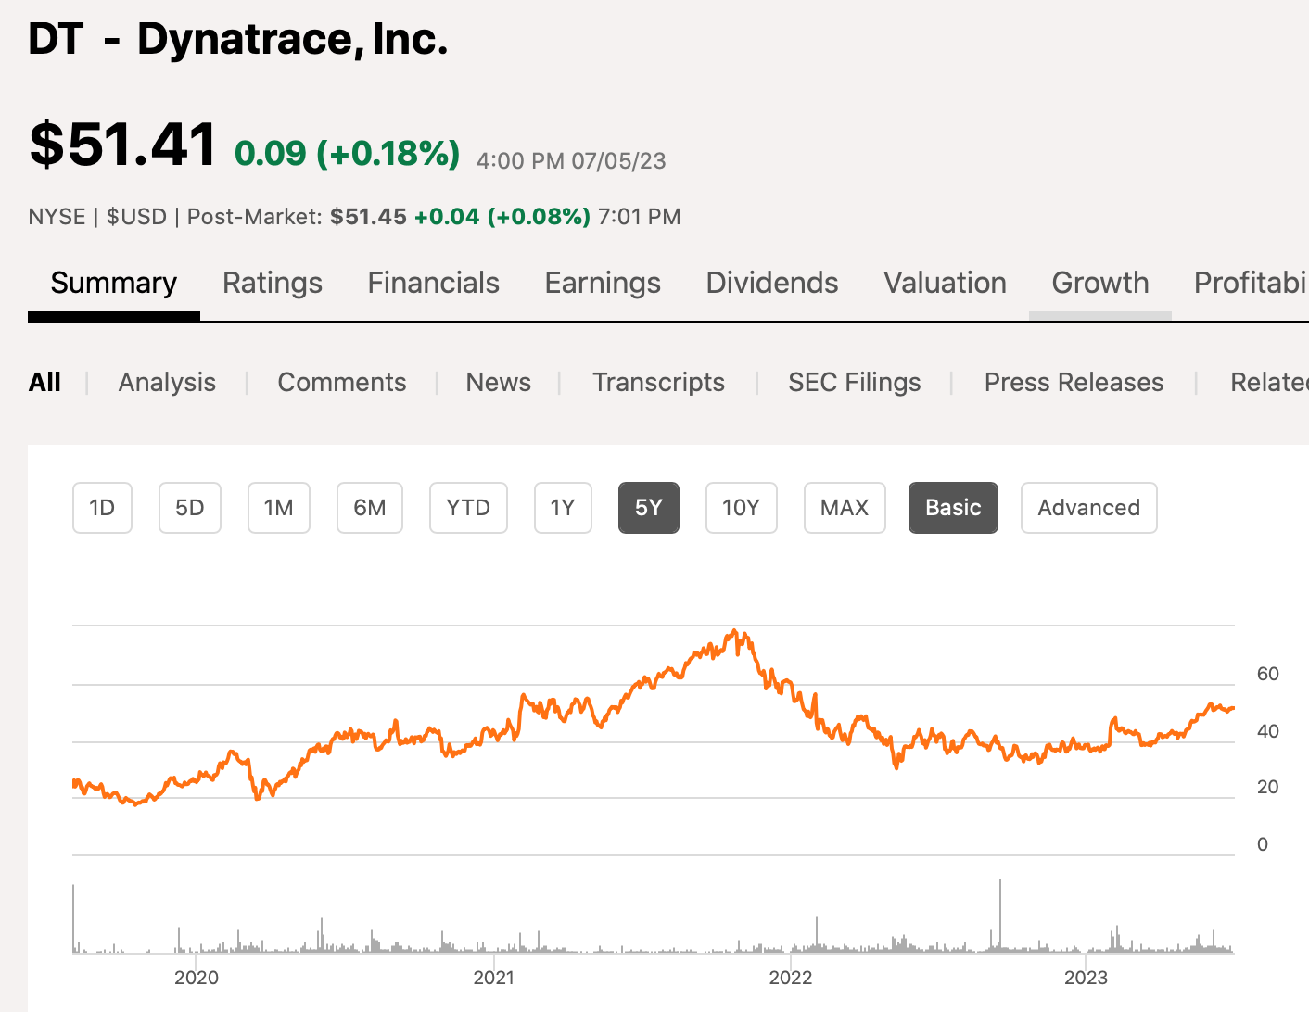Set the chart range to 1D
This screenshot has width=1309, height=1012.
coord(102,508)
